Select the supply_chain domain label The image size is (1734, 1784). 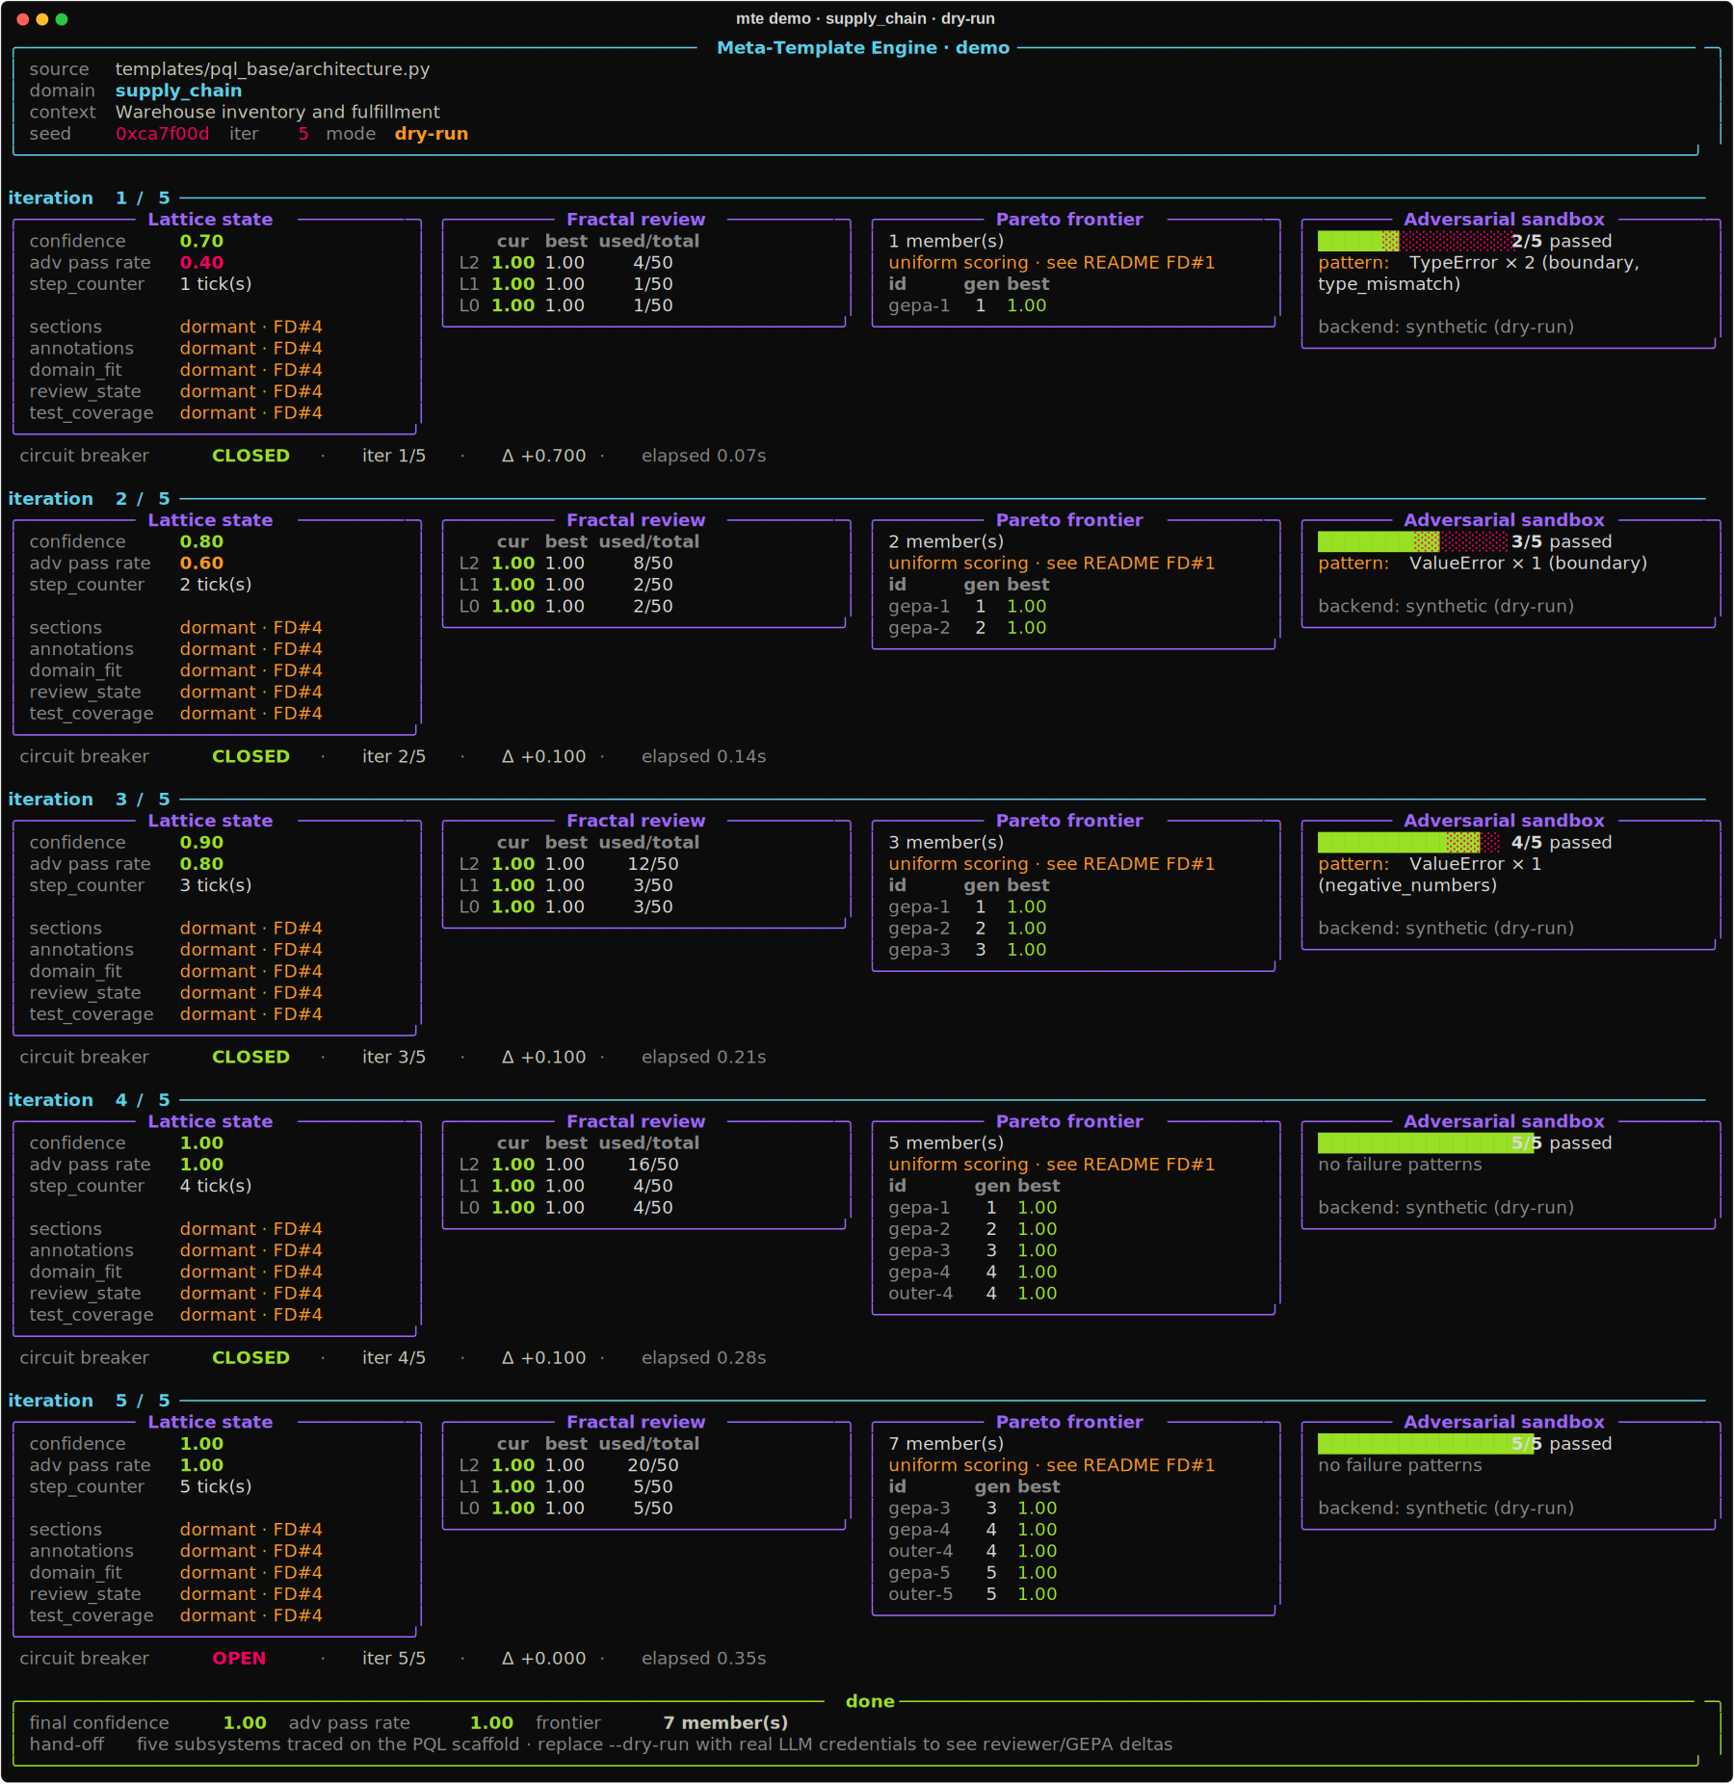178,91
